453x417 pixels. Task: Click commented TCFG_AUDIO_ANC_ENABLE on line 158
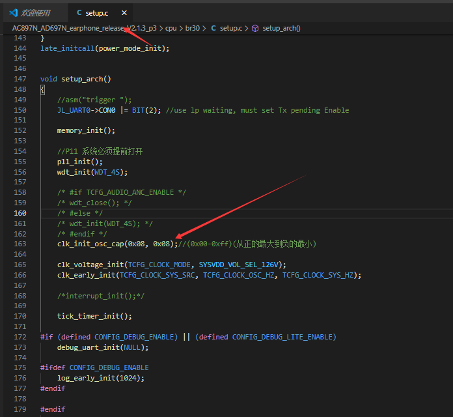[130, 192]
